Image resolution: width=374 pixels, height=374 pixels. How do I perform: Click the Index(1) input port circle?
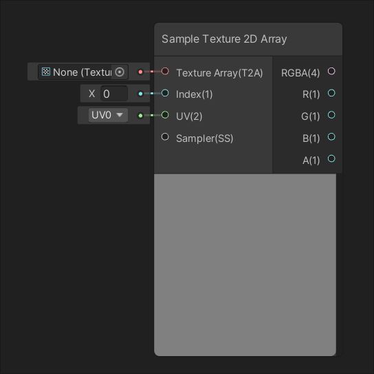(x=165, y=93)
